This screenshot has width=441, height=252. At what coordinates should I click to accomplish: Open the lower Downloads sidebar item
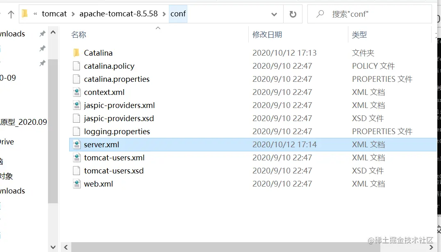point(12,191)
